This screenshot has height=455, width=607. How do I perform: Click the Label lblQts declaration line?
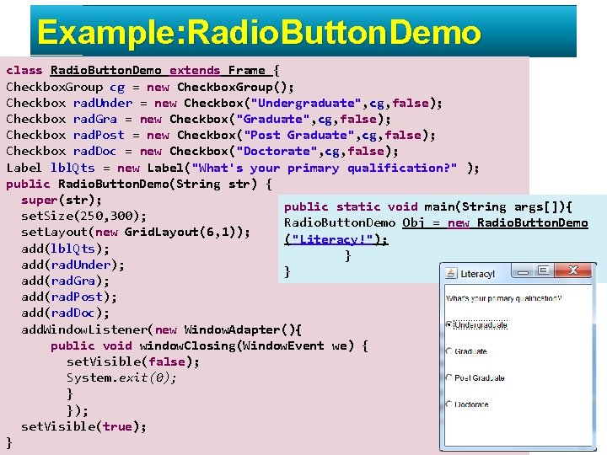243,168
